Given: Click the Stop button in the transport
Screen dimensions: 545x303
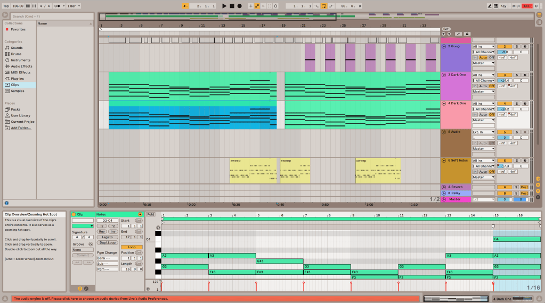Looking at the screenshot, I should tap(232, 6).
